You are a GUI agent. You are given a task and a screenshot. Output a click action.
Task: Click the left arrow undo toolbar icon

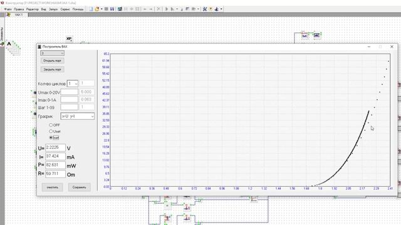pos(145,9)
